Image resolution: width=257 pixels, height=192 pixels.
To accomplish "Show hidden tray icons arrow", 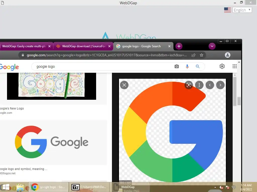I will coord(215,187).
